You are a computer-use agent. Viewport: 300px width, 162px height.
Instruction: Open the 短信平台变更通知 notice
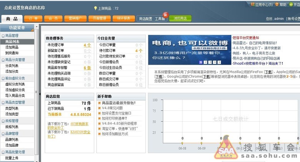pos(246,38)
